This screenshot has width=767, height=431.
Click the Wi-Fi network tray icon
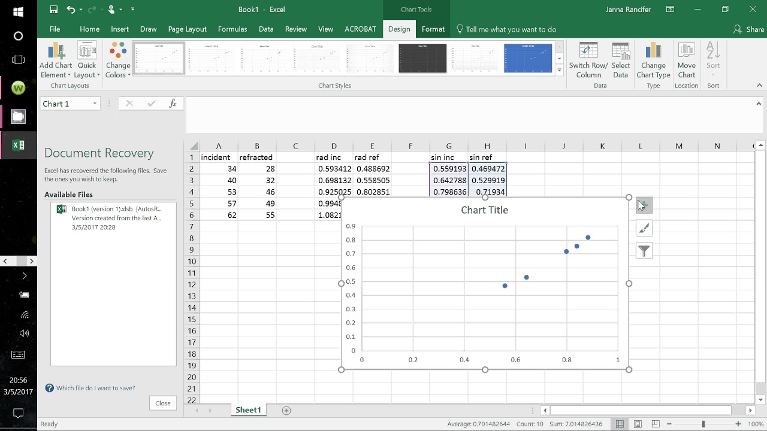click(x=24, y=315)
